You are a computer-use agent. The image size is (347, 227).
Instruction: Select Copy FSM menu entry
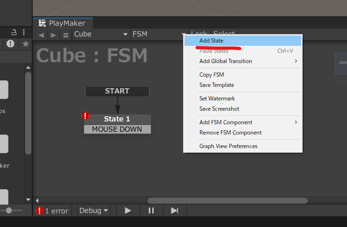click(243, 75)
